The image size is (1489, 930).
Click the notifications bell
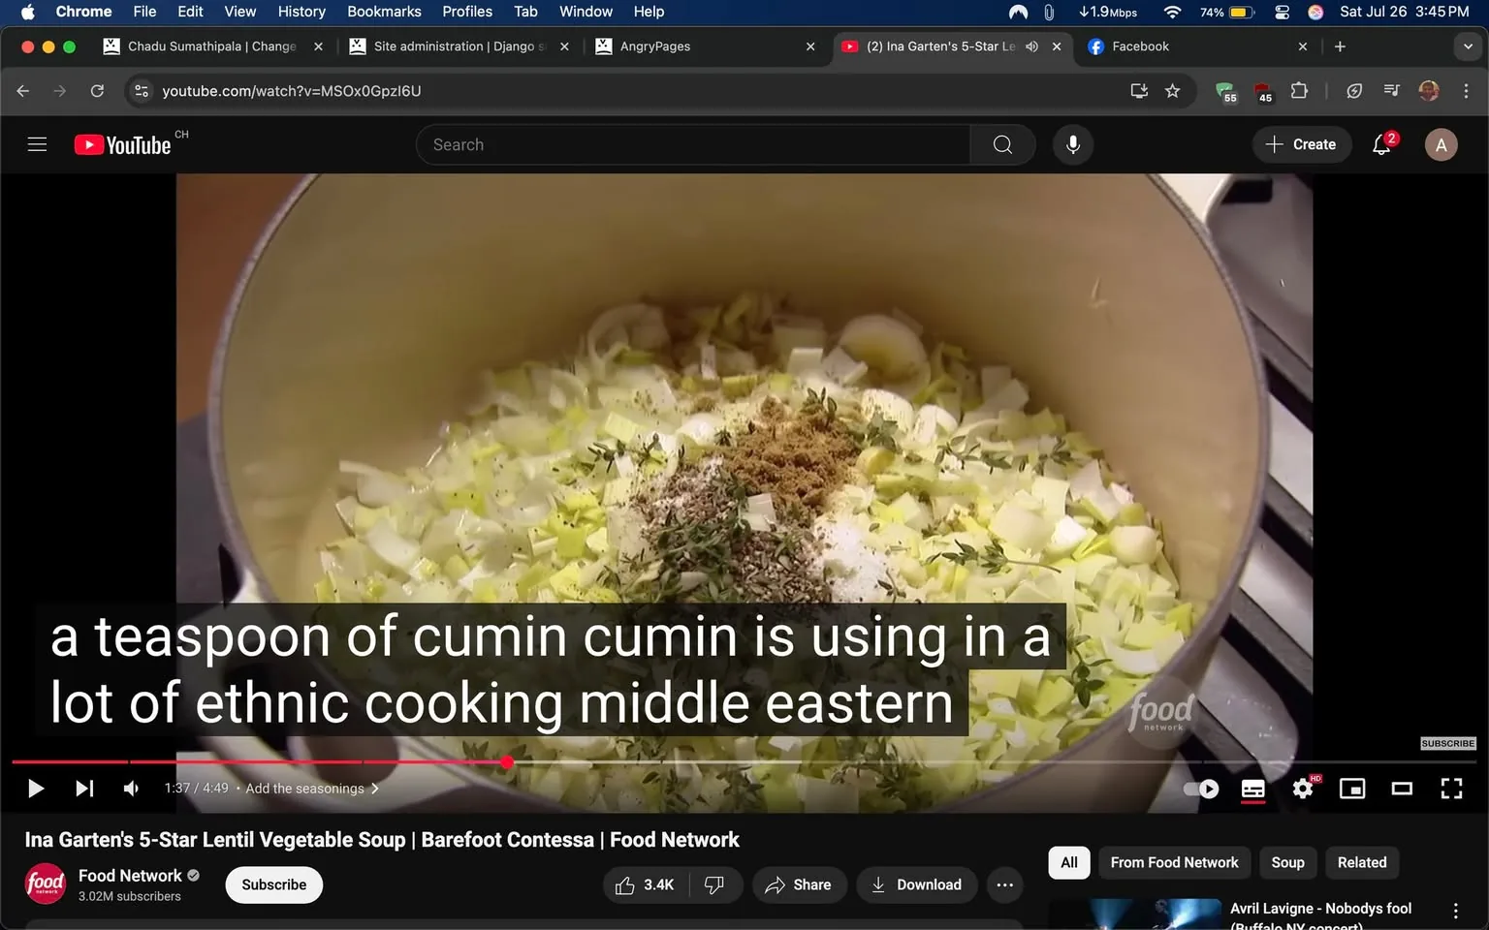pyautogui.click(x=1380, y=144)
